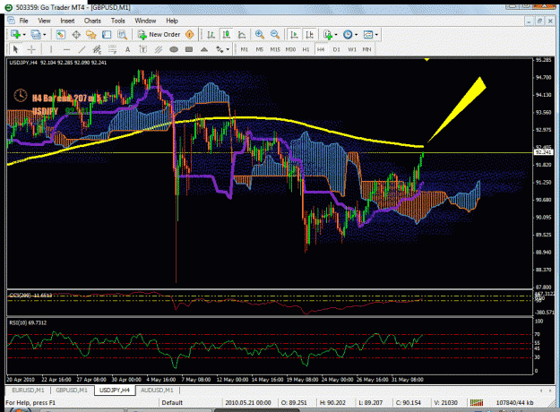The image size is (560, 412).
Task: Select the trendline drawing tool
Action: (82, 49)
